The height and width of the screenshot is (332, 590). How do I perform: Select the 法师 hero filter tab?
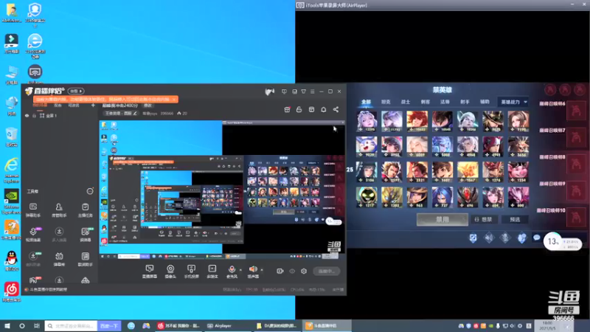pos(445,102)
